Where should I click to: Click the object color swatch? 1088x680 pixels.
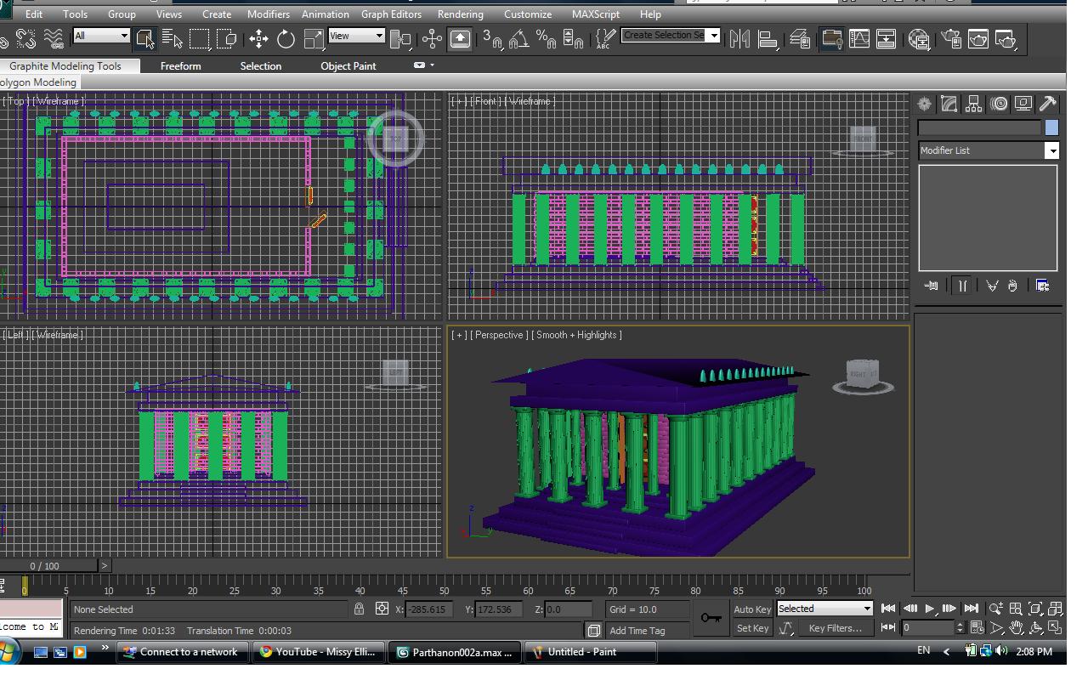click(x=1051, y=127)
